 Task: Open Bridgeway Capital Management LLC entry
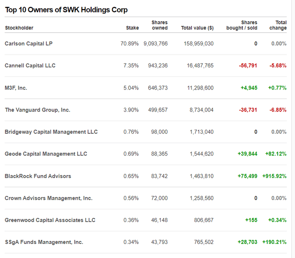point(51,132)
